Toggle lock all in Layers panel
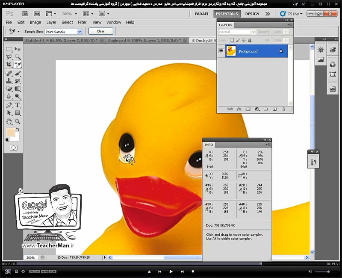 point(250,40)
